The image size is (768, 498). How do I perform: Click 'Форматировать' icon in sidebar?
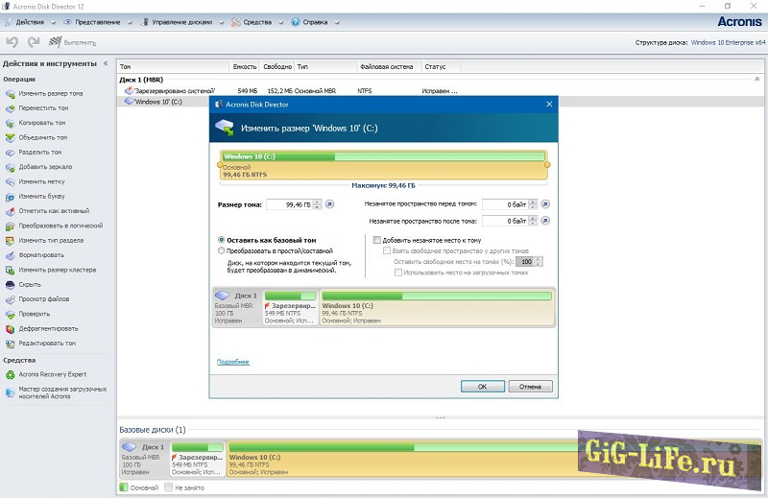11,255
